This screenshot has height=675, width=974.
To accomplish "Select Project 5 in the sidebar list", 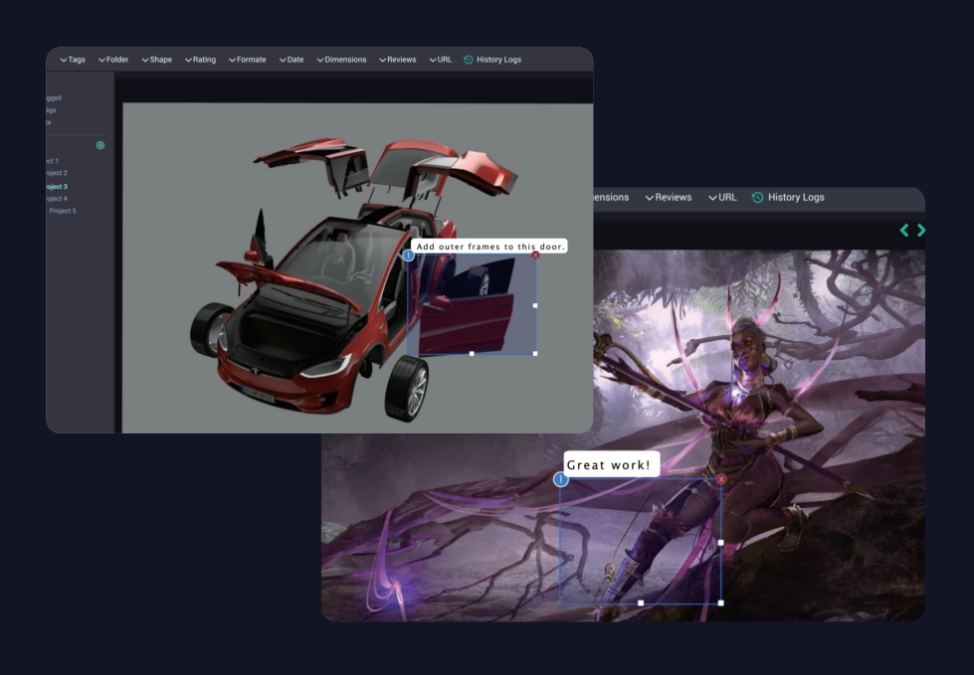I will point(63,211).
